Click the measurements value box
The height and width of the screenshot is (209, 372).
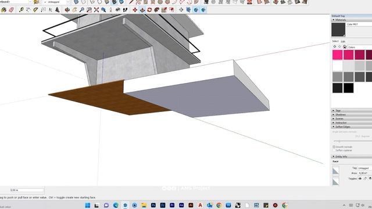tap(27, 190)
